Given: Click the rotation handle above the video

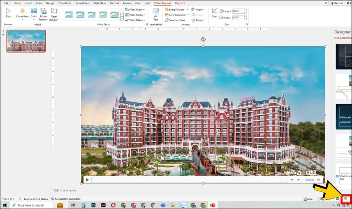Looking at the screenshot, I should [203, 39].
